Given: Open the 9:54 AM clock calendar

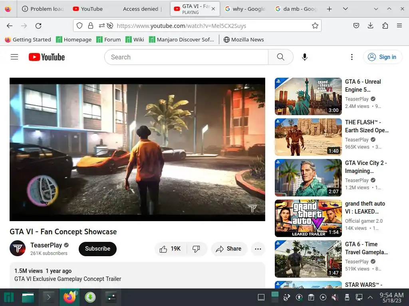Looking at the screenshot, I should tap(391, 297).
